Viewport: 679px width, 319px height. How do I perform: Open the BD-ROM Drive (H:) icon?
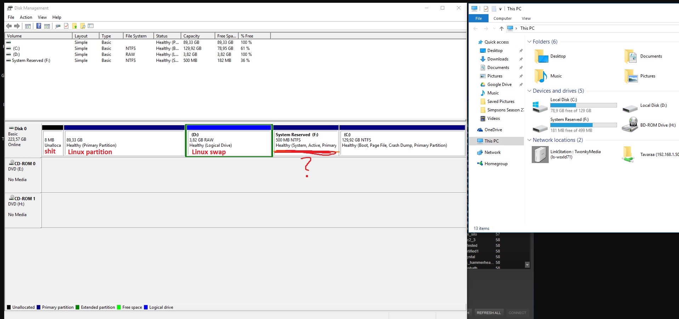click(x=630, y=125)
